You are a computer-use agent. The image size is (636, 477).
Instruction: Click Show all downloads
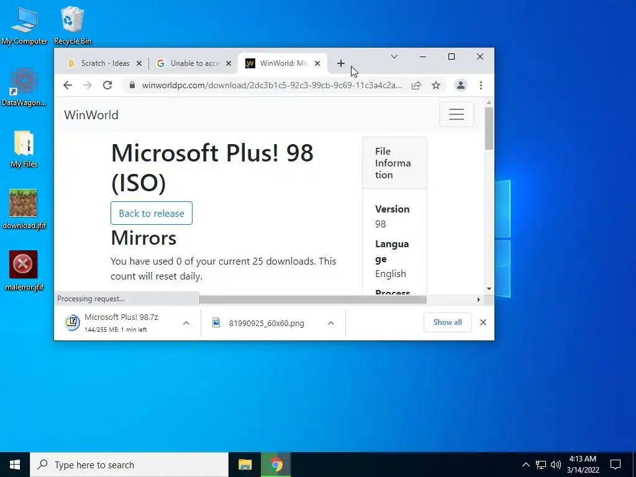tap(447, 322)
